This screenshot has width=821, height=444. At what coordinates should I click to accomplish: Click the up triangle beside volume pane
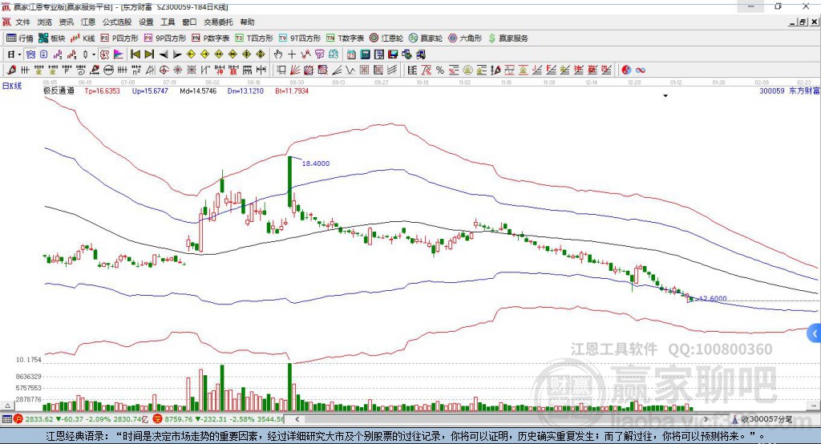[7, 406]
